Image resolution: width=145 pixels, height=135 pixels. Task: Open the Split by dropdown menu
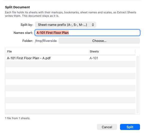[x=65, y=25]
